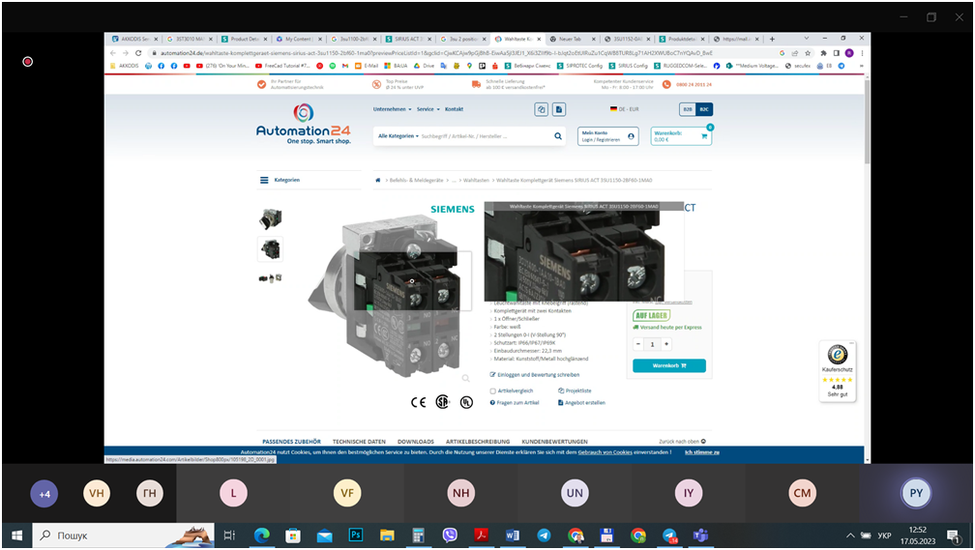The image size is (975, 550).
Task: Click the home icon in breadcrumb
Action: coord(378,180)
